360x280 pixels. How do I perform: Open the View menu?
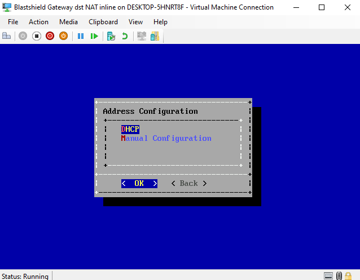coord(135,22)
